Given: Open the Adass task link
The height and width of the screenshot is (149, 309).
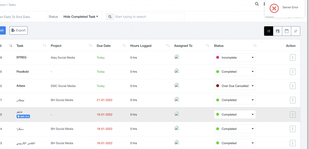Looking at the screenshot, I should point(21,86).
